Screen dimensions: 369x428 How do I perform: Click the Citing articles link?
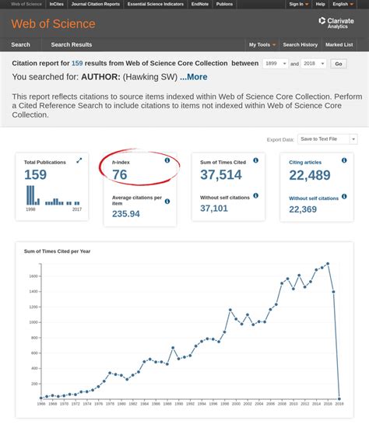(x=305, y=163)
